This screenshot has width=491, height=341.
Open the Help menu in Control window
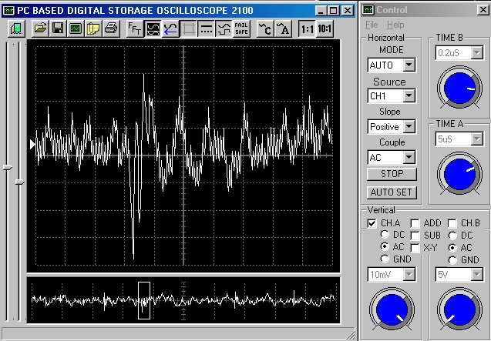[395, 25]
